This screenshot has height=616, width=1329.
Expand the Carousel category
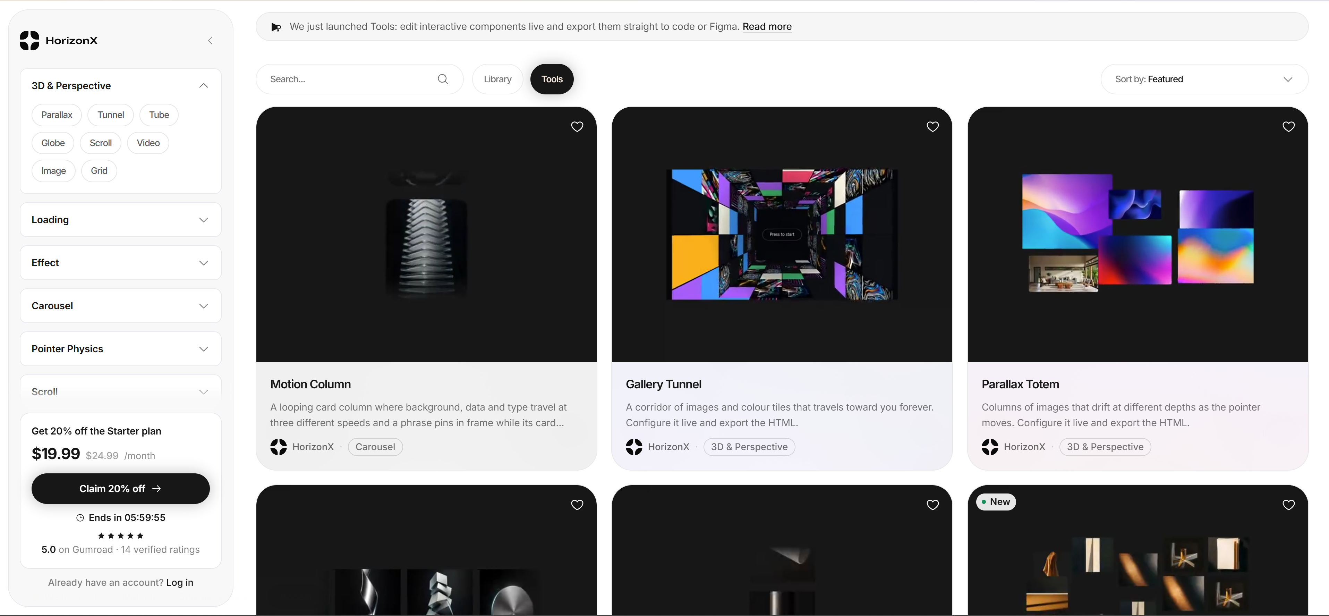[x=121, y=306]
